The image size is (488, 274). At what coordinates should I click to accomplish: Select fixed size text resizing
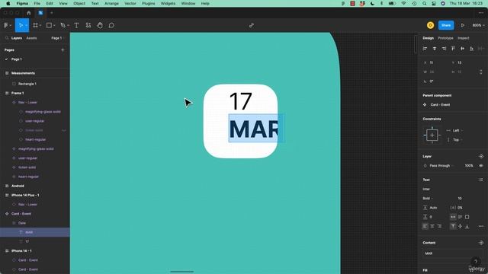[467, 217]
